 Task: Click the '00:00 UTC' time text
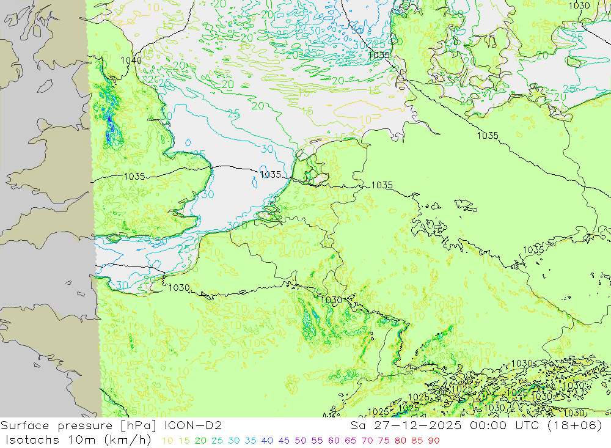click(505, 425)
